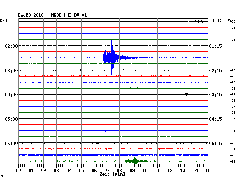Select minute label 15 on the time axis

[208, 170]
